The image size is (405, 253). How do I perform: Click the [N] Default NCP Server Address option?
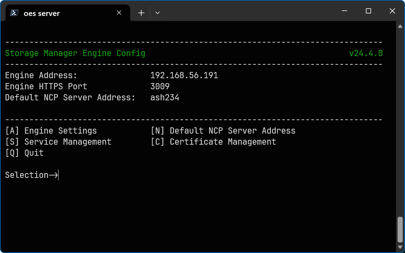point(223,131)
